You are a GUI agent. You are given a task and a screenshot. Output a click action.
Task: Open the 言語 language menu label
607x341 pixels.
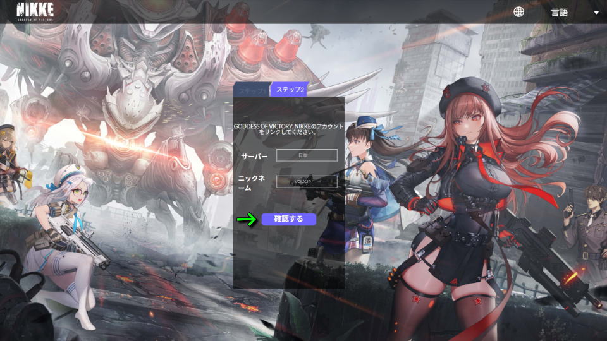point(559,13)
